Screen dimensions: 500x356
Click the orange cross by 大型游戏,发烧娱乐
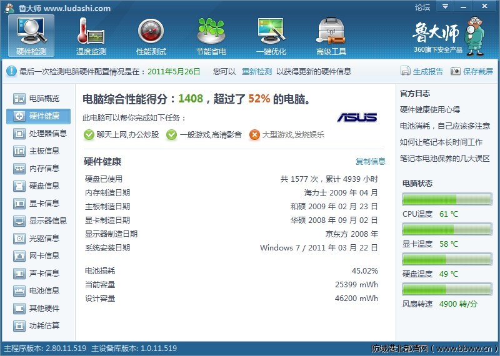(x=254, y=135)
